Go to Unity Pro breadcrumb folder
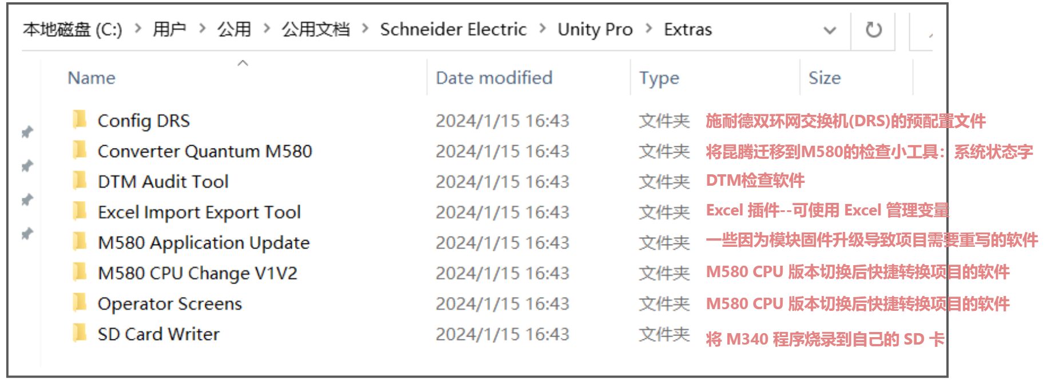This screenshot has width=1051, height=380. 595,29
